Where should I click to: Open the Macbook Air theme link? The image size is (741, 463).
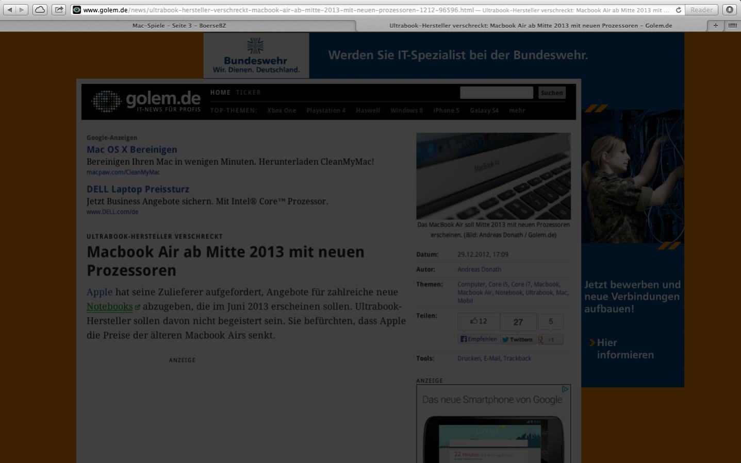tap(474, 293)
